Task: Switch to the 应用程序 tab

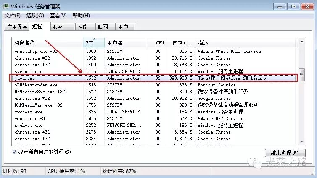Action: tap(17, 27)
